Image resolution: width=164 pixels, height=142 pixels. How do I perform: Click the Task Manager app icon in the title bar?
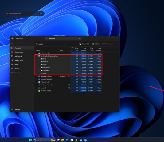(x=13, y=38)
